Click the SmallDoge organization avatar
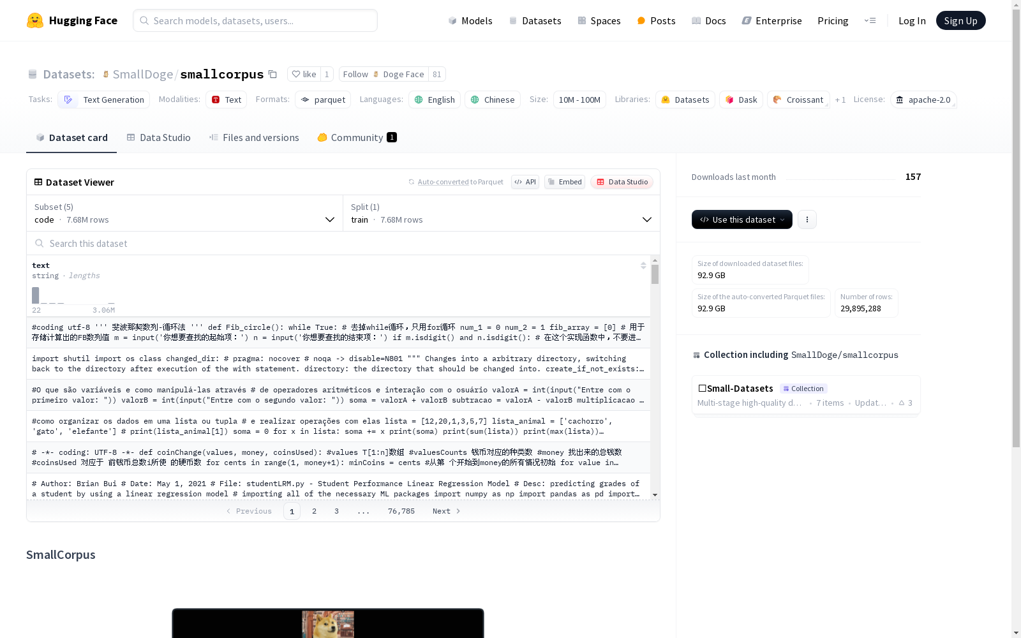1021x638 pixels. point(106,74)
